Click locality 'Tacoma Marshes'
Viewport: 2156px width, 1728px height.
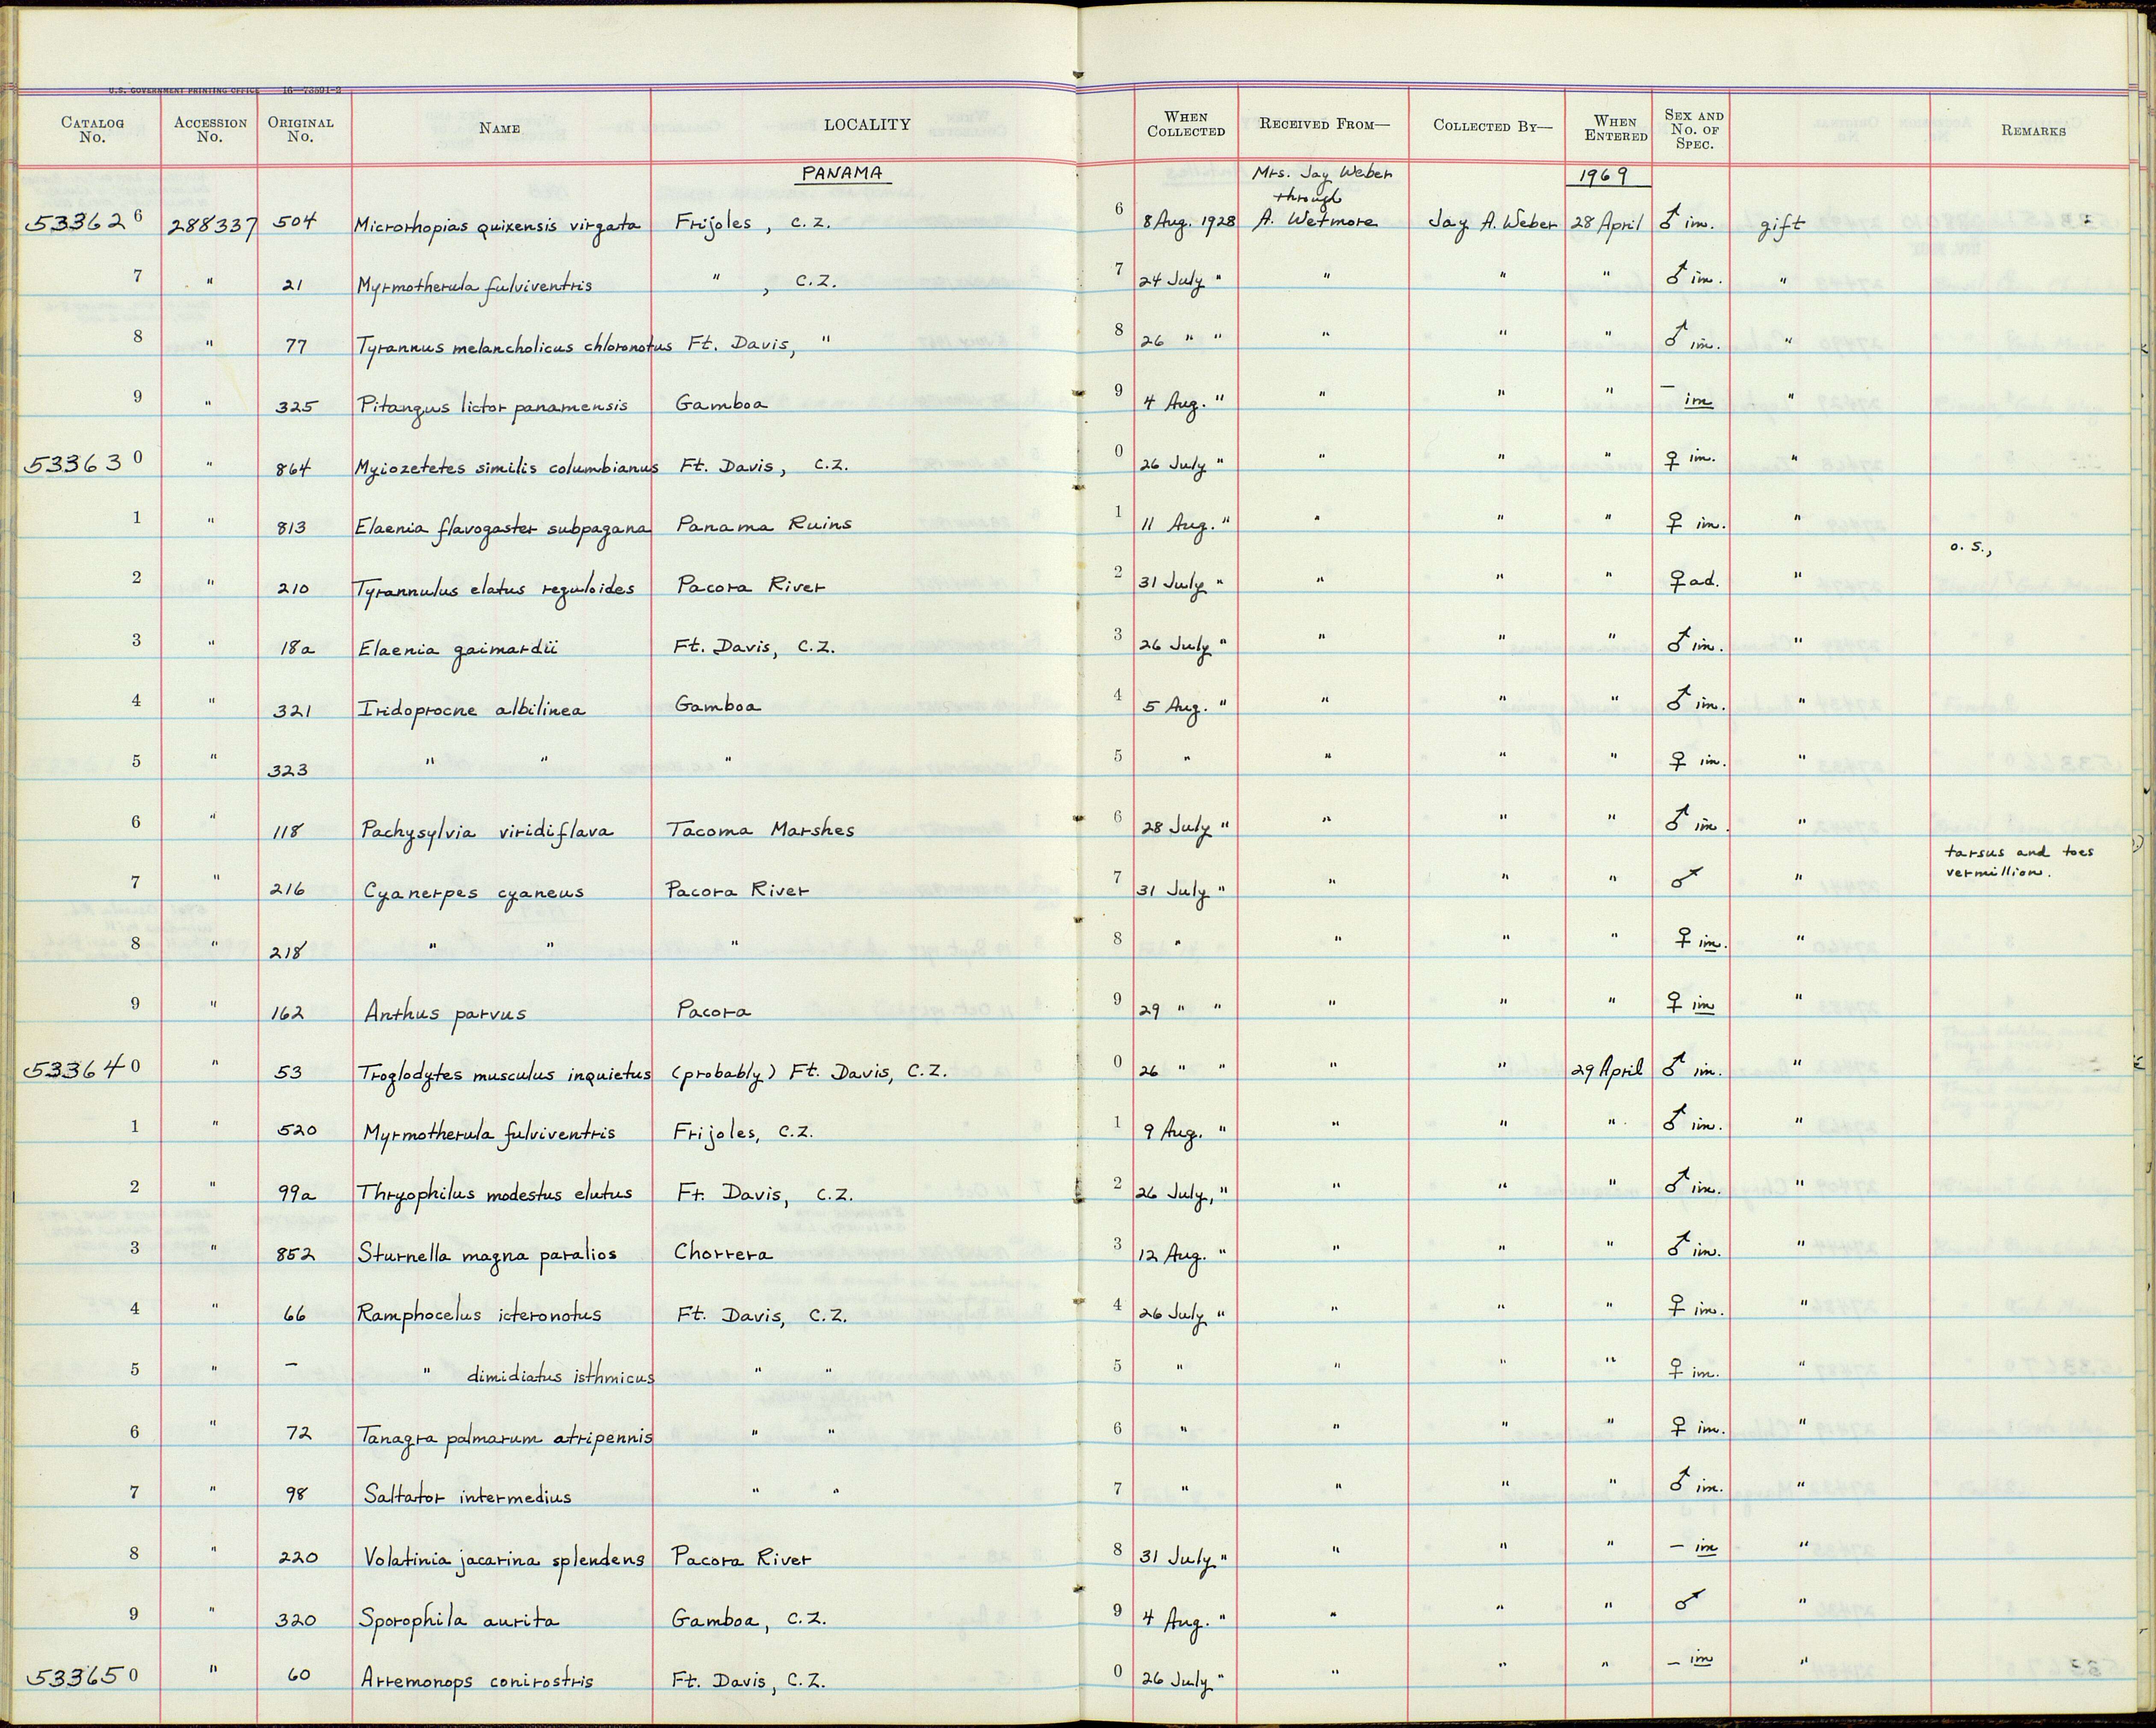tap(760, 829)
